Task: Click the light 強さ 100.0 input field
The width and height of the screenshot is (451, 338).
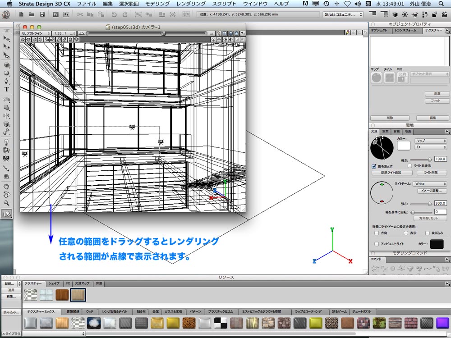Action: 440,159
